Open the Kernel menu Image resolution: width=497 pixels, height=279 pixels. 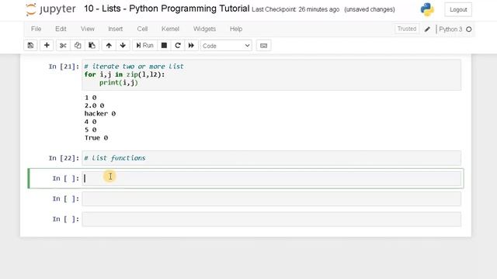click(x=170, y=29)
